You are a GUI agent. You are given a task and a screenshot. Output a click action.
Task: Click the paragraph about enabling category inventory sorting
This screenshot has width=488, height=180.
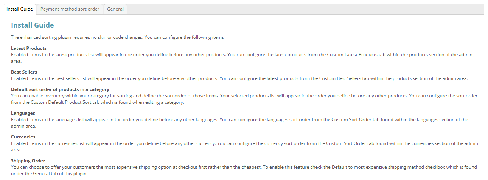(244, 99)
